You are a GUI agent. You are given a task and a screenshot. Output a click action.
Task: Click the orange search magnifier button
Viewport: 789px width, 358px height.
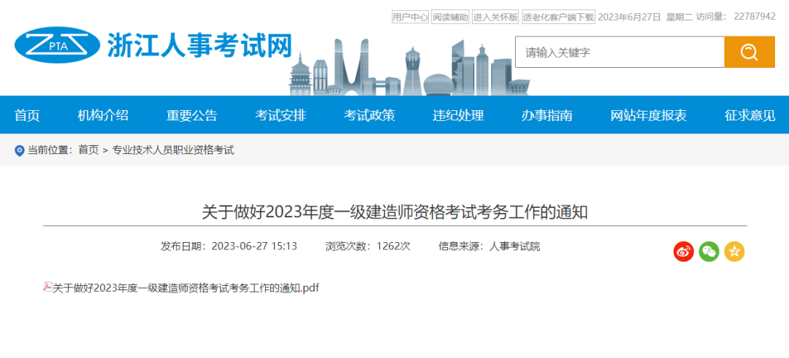[750, 52]
